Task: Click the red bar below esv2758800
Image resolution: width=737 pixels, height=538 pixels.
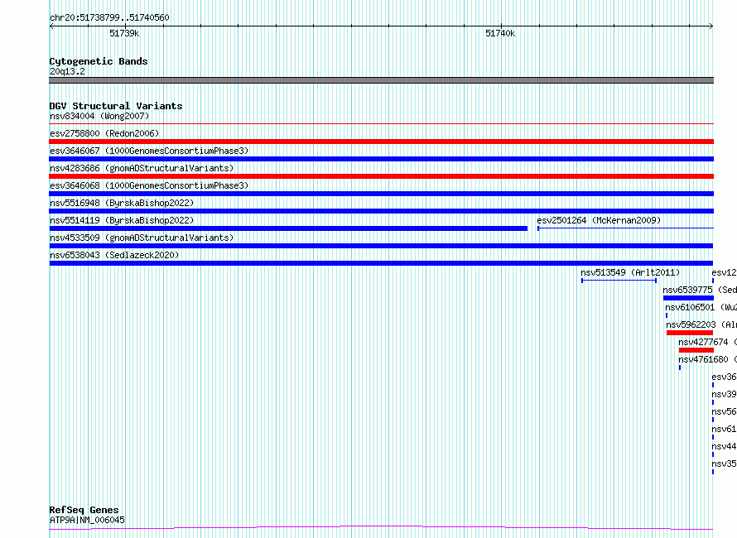Action: pyautogui.click(x=381, y=142)
